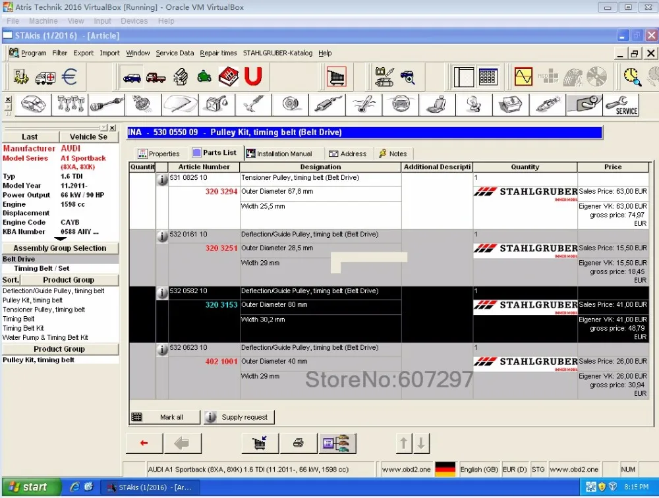This screenshot has width=659, height=498.
Task: Click the red back arrow button
Action: 144,443
